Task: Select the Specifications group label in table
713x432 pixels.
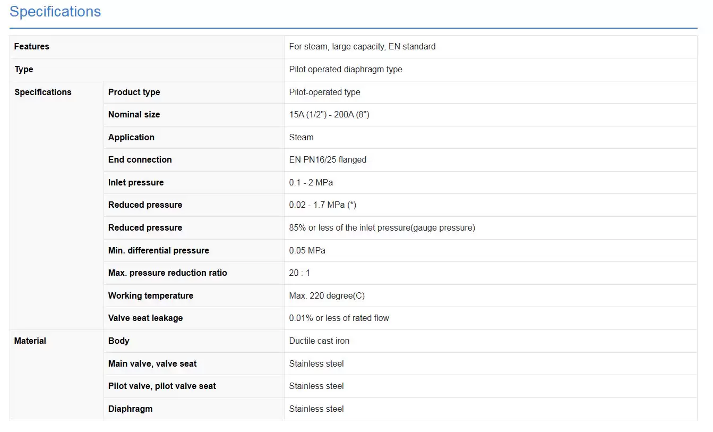Action: click(x=43, y=92)
